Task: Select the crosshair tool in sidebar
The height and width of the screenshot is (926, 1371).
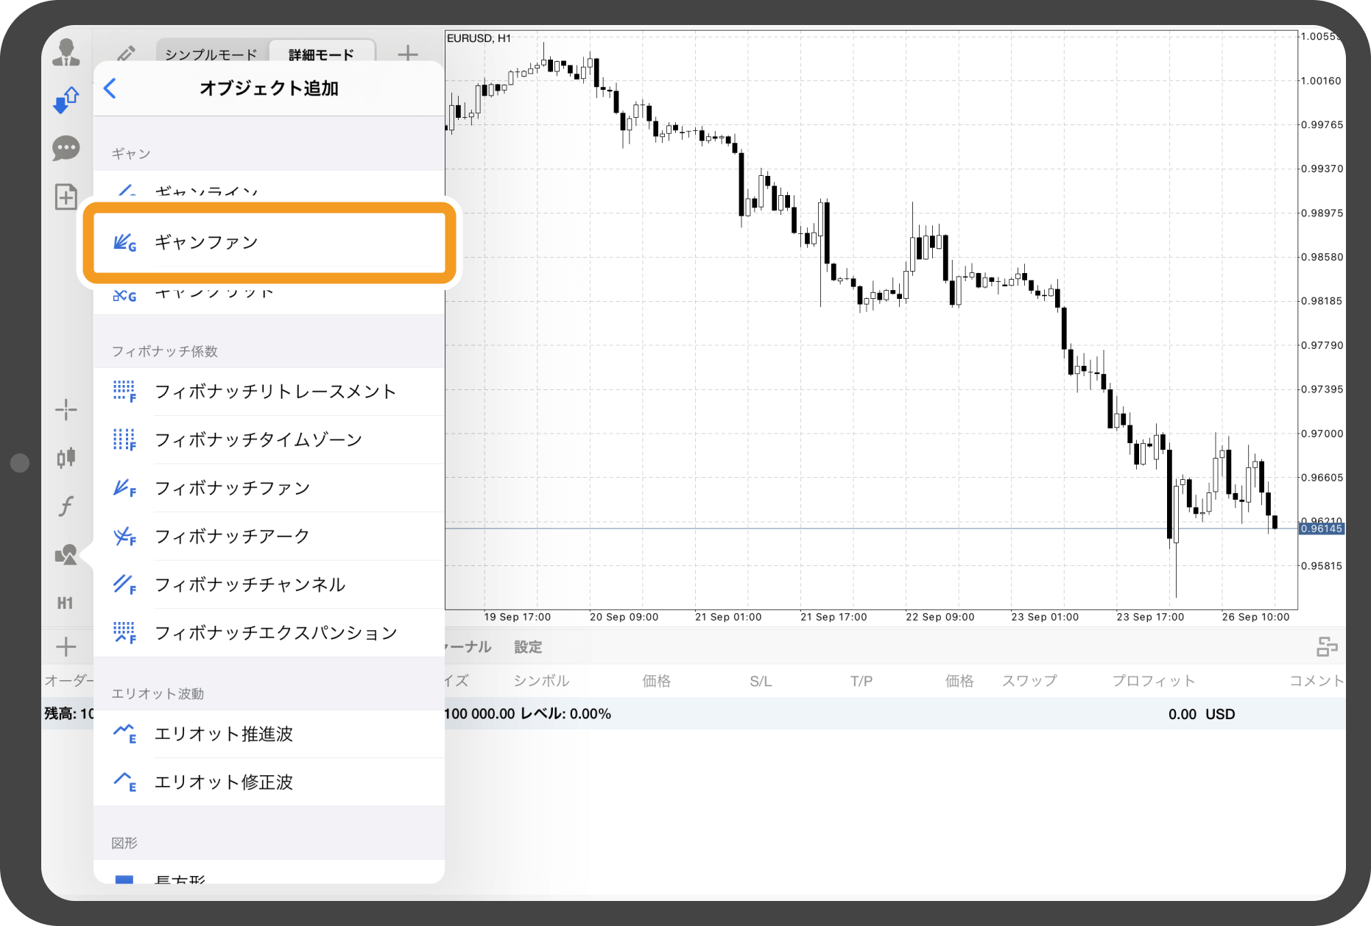Action: [66, 410]
